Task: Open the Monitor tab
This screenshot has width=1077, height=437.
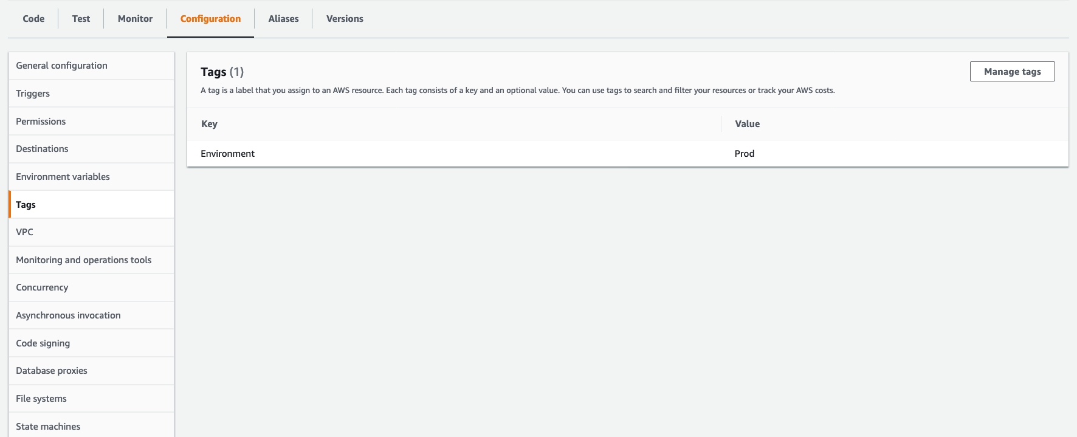Action: 134,18
